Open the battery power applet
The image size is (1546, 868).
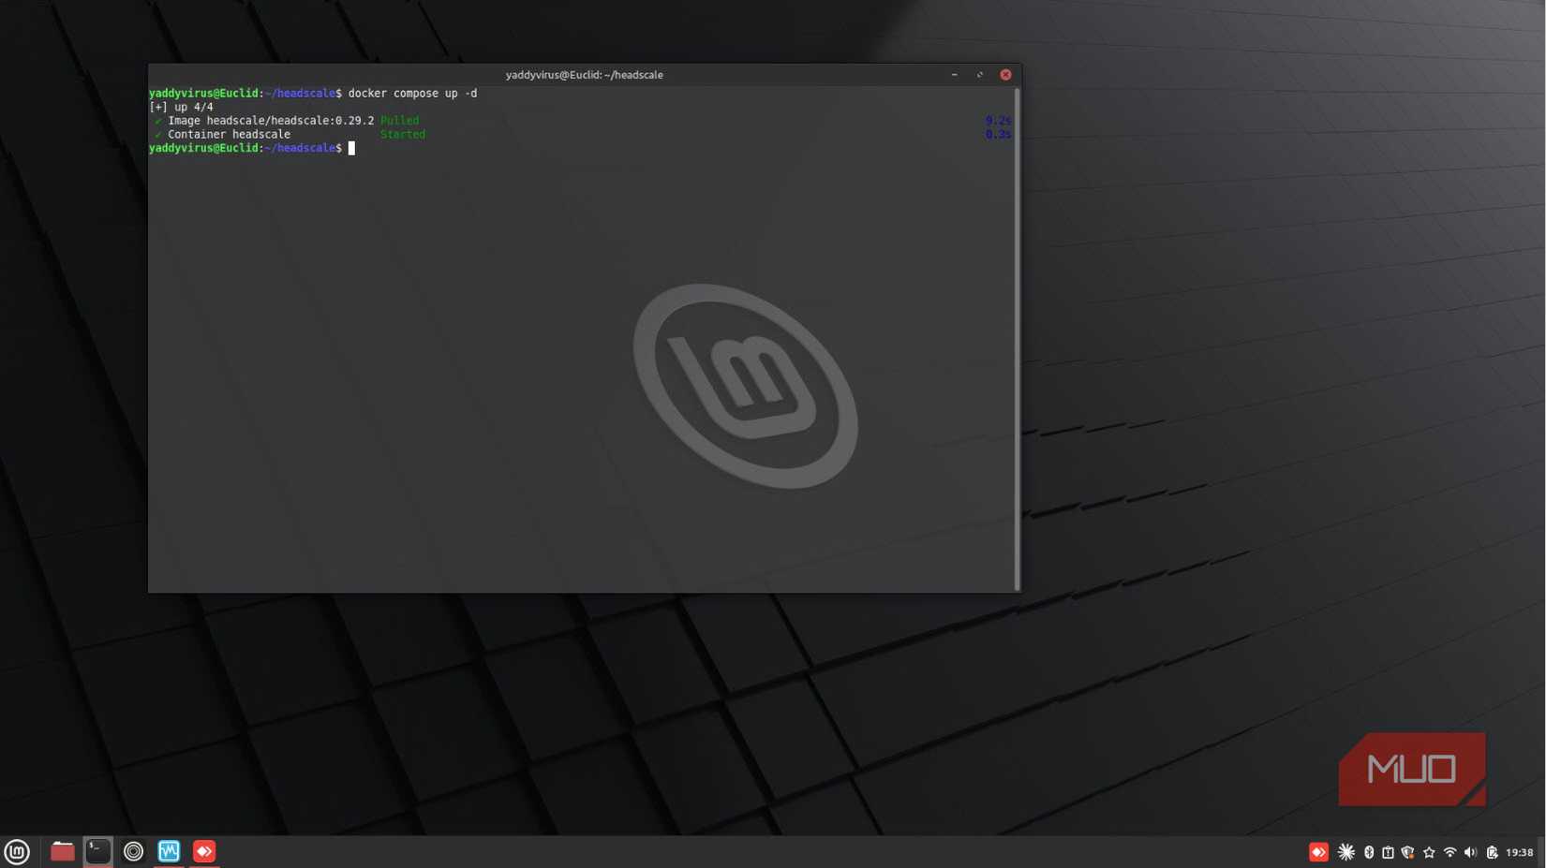pyautogui.click(x=1492, y=852)
